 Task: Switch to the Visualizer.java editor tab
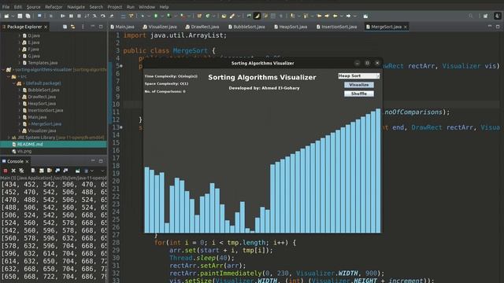(160, 27)
